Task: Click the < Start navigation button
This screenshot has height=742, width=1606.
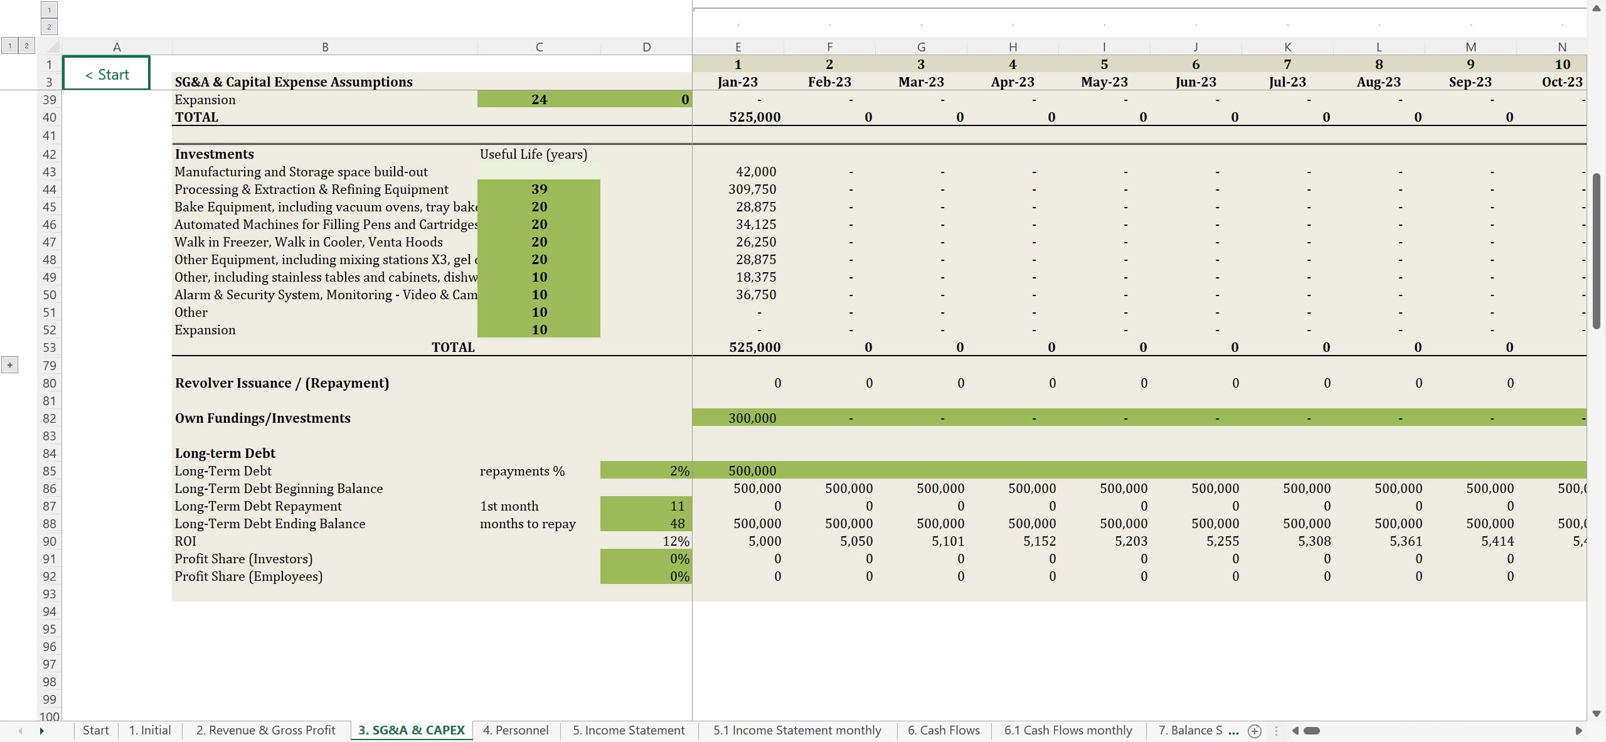Action: 107,74
